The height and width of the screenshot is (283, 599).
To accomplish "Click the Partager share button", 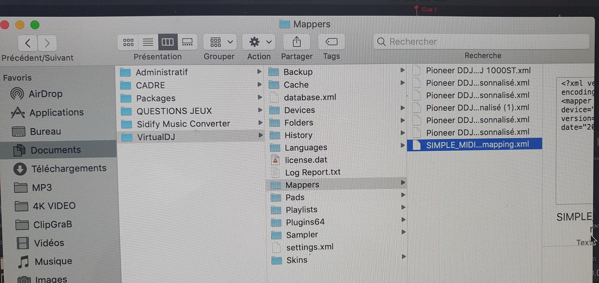I will tap(297, 42).
